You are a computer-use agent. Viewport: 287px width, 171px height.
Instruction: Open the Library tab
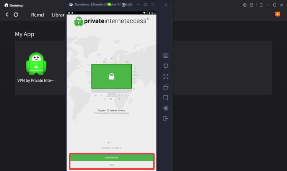pos(58,15)
